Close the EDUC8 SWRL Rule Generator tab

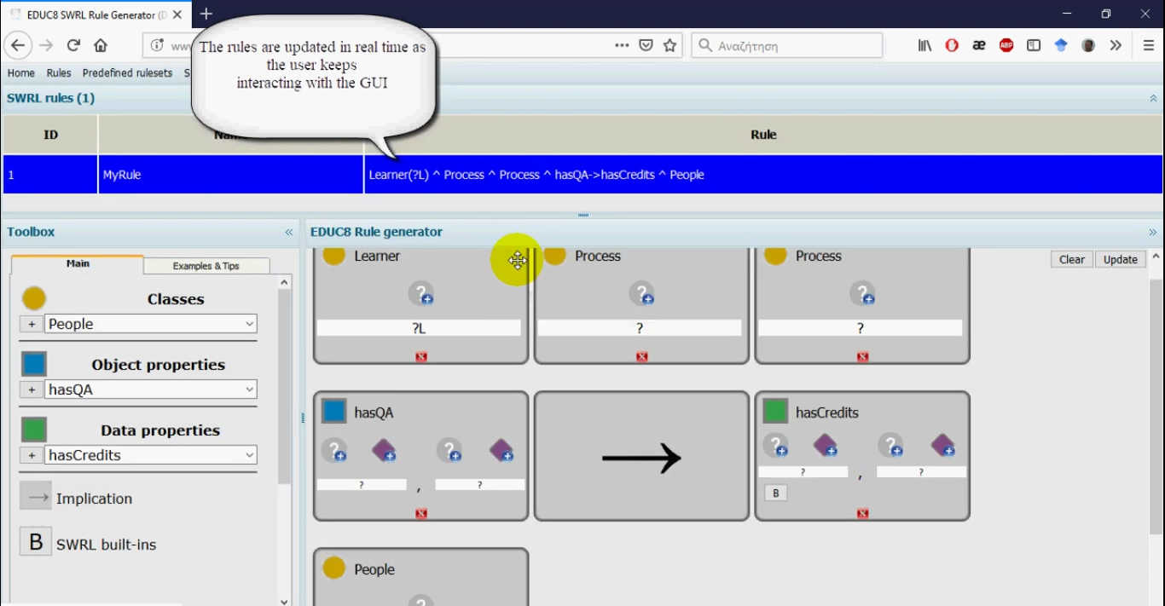(x=177, y=14)
